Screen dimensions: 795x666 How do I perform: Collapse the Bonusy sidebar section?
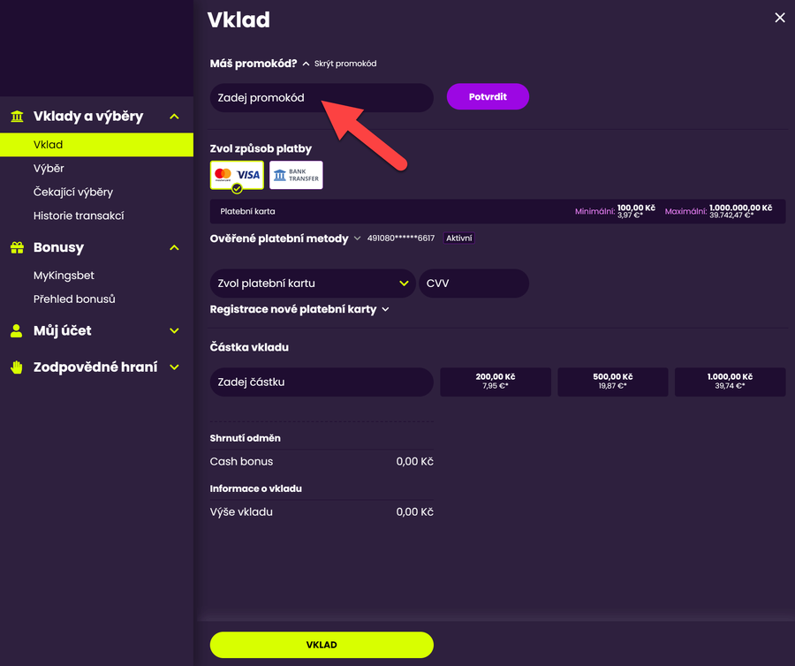coord(175,247)
